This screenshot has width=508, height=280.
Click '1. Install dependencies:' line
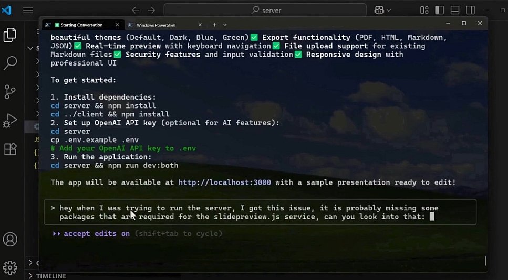click(x=103, y=98)
